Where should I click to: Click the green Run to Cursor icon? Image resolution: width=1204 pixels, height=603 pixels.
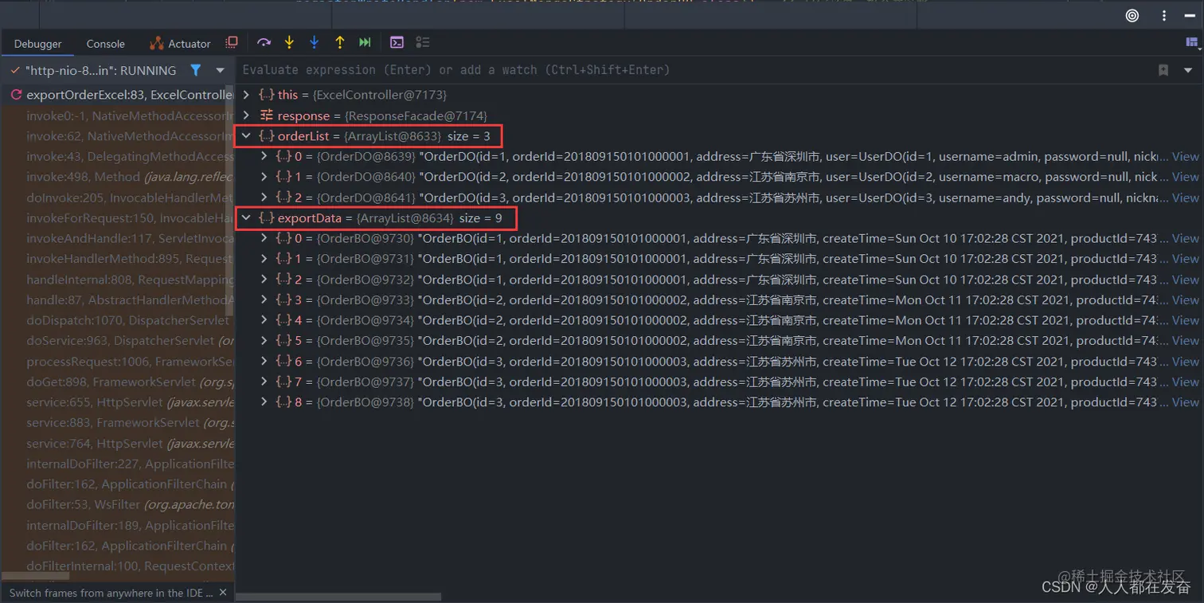coord(365,43)
